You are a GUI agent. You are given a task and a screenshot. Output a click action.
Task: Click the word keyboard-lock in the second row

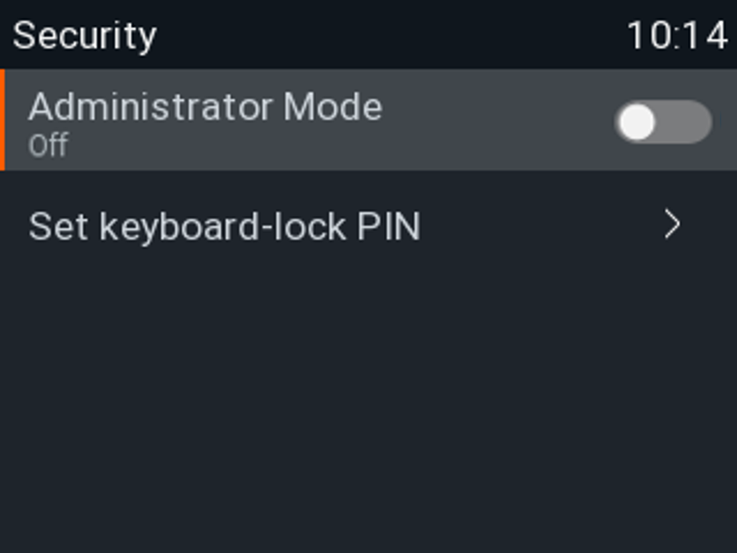click(x=224, y=227)
